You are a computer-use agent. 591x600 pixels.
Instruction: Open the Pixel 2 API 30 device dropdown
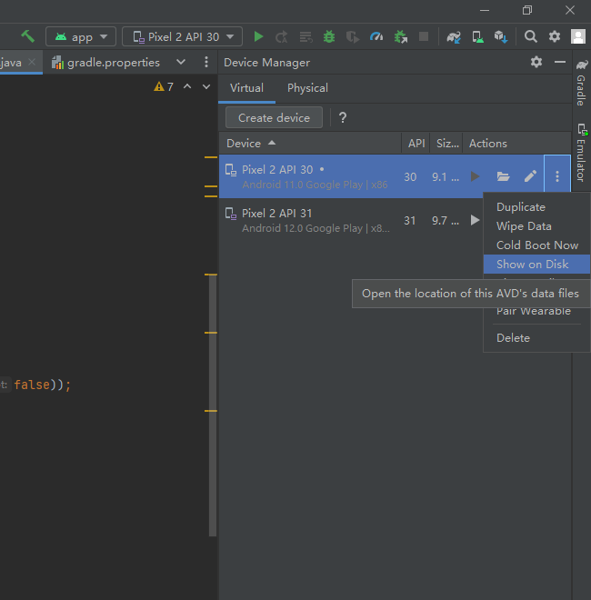click(183, 36)
